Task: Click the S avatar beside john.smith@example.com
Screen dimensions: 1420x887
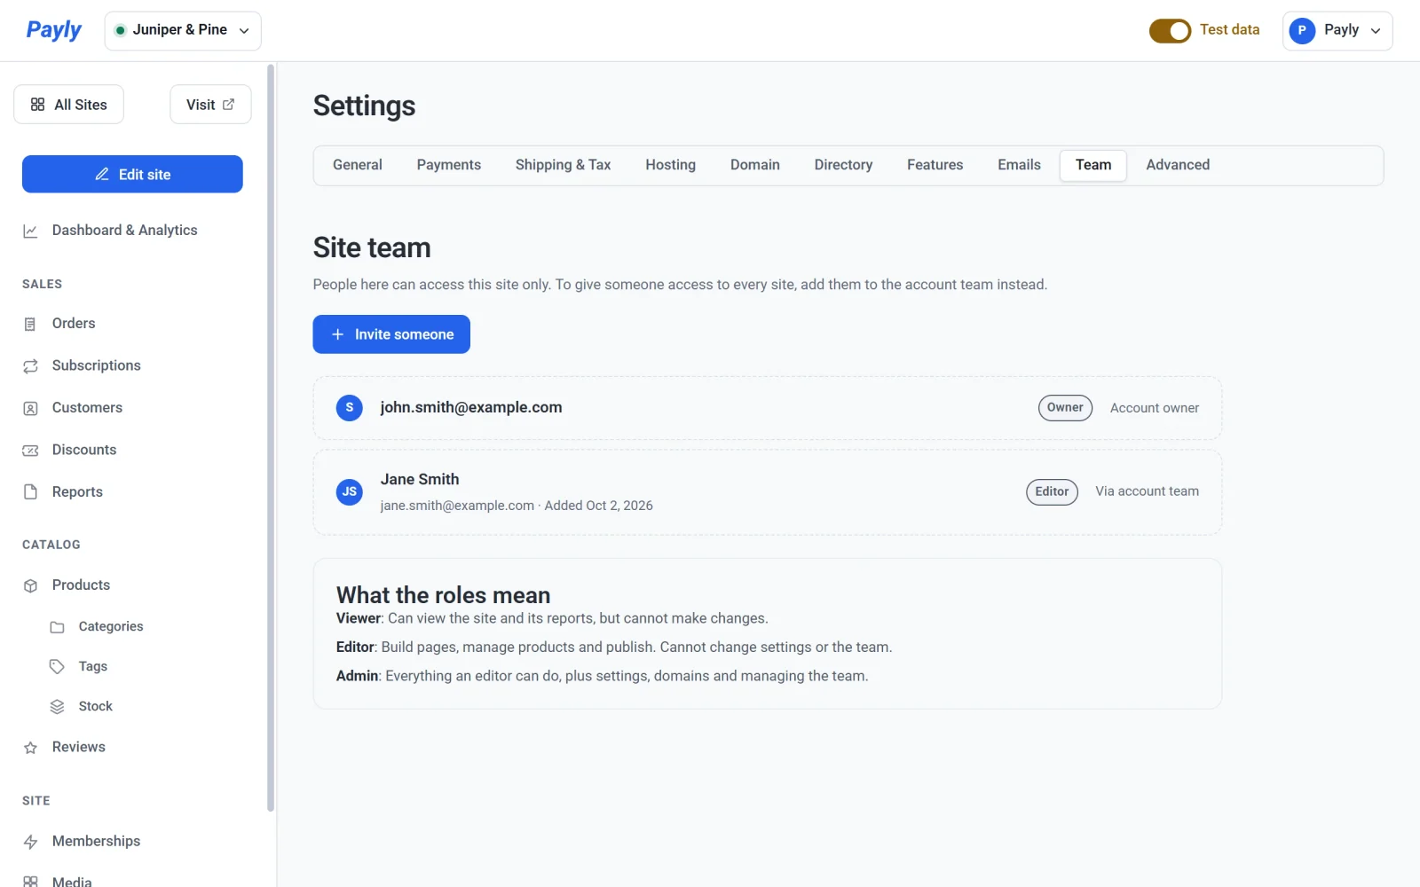Action: 350,408
